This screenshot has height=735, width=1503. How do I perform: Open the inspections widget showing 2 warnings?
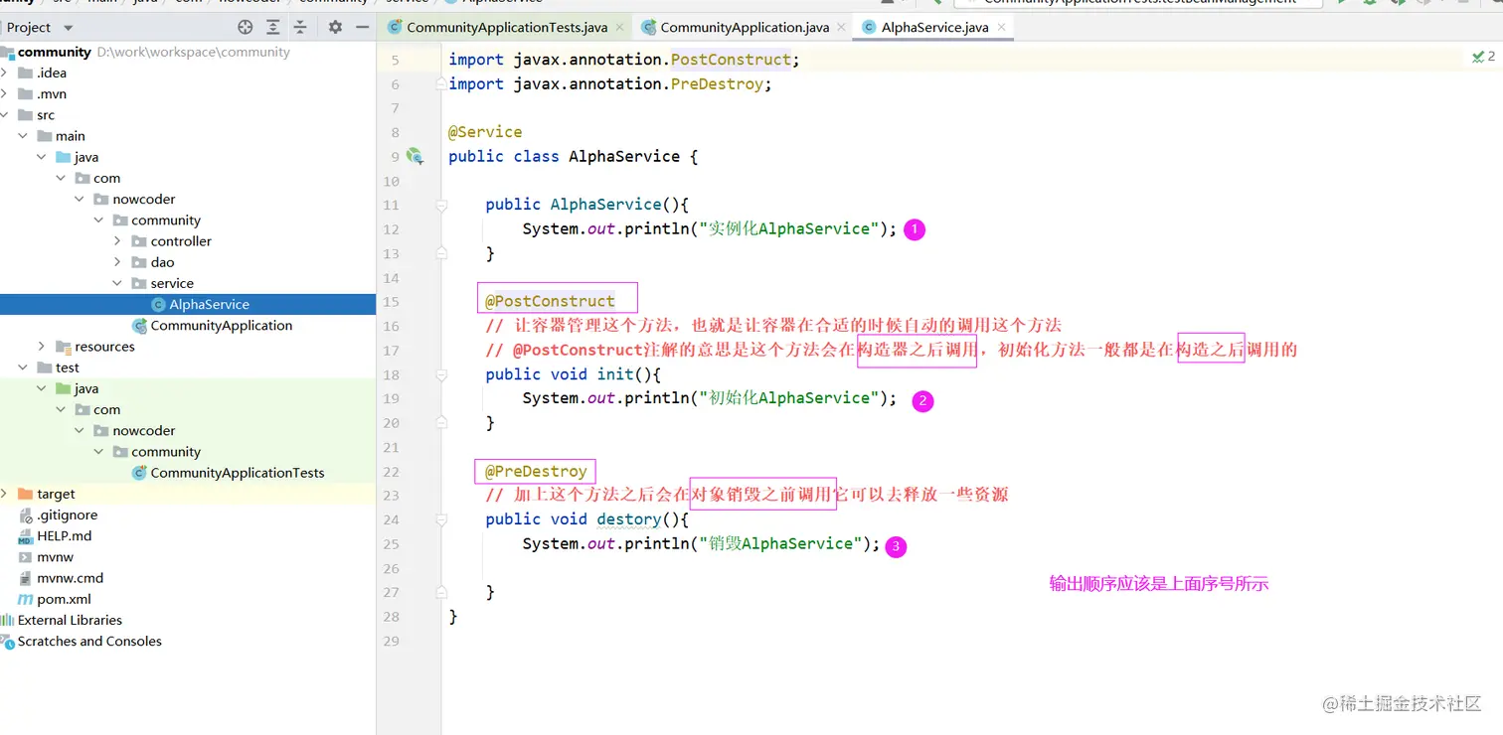[1483, 58]
